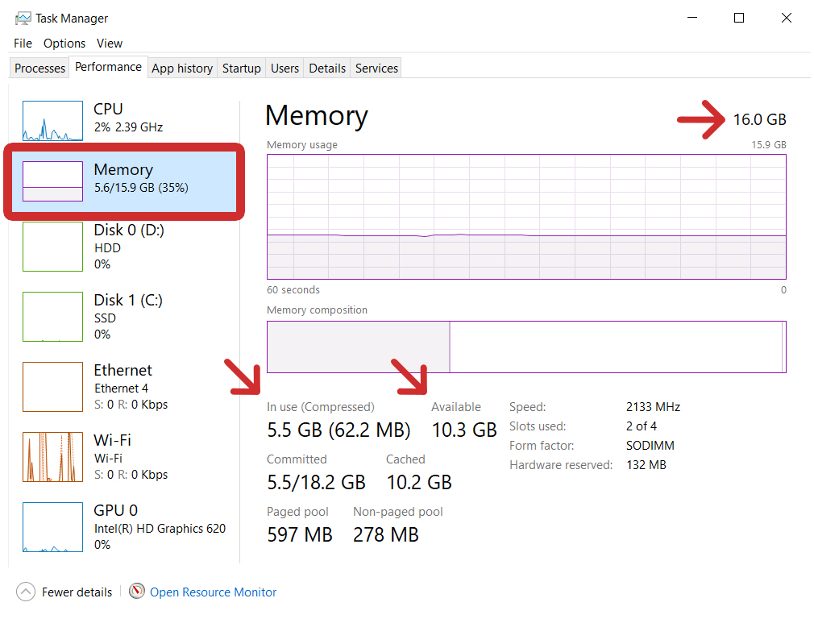Viewport: 814px width, 619px height.
Task: Click the Memory composition bar
Action: tap(525, 347)
